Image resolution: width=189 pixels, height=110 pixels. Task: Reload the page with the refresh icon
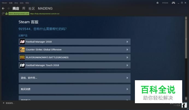pyautogui.click(x=3, y=13)
